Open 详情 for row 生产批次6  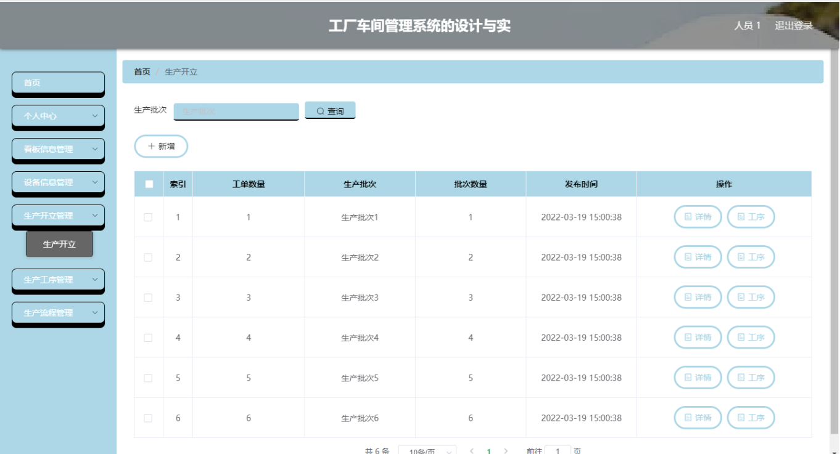(698, 418)
